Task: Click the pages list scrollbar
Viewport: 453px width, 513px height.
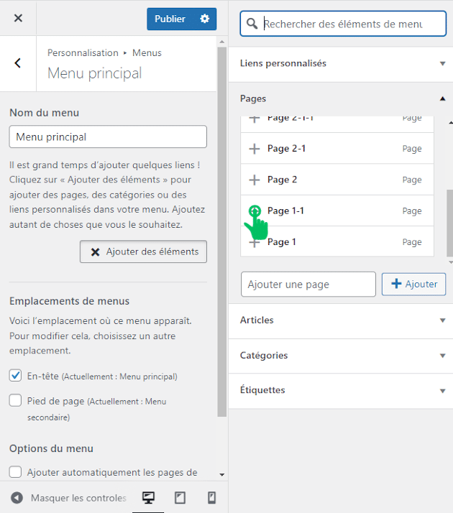Action: point(449,223)
